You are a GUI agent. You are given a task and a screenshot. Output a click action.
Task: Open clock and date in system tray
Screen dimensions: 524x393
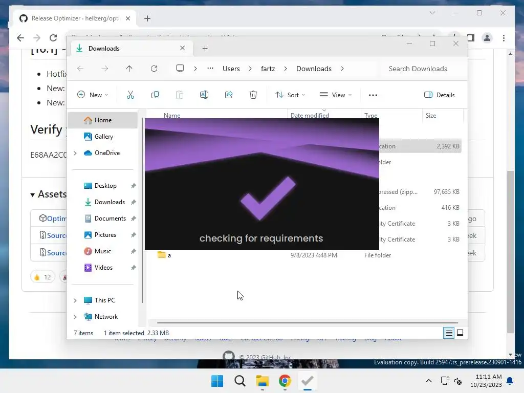tap(486, 381)
